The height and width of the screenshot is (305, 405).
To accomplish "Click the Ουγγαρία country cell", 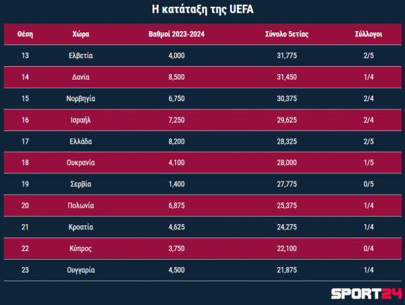I will 80,270.
